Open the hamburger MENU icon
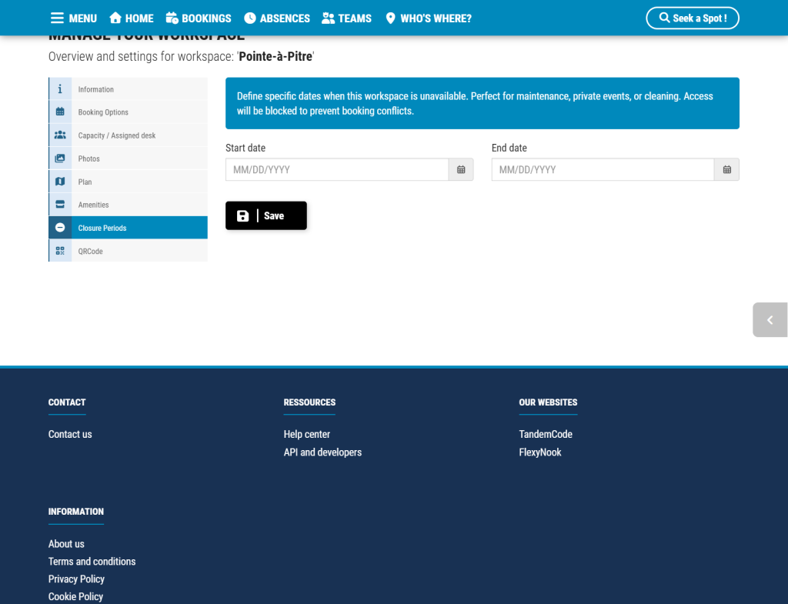The image size is (788, 604). click(x=57, y=18)
